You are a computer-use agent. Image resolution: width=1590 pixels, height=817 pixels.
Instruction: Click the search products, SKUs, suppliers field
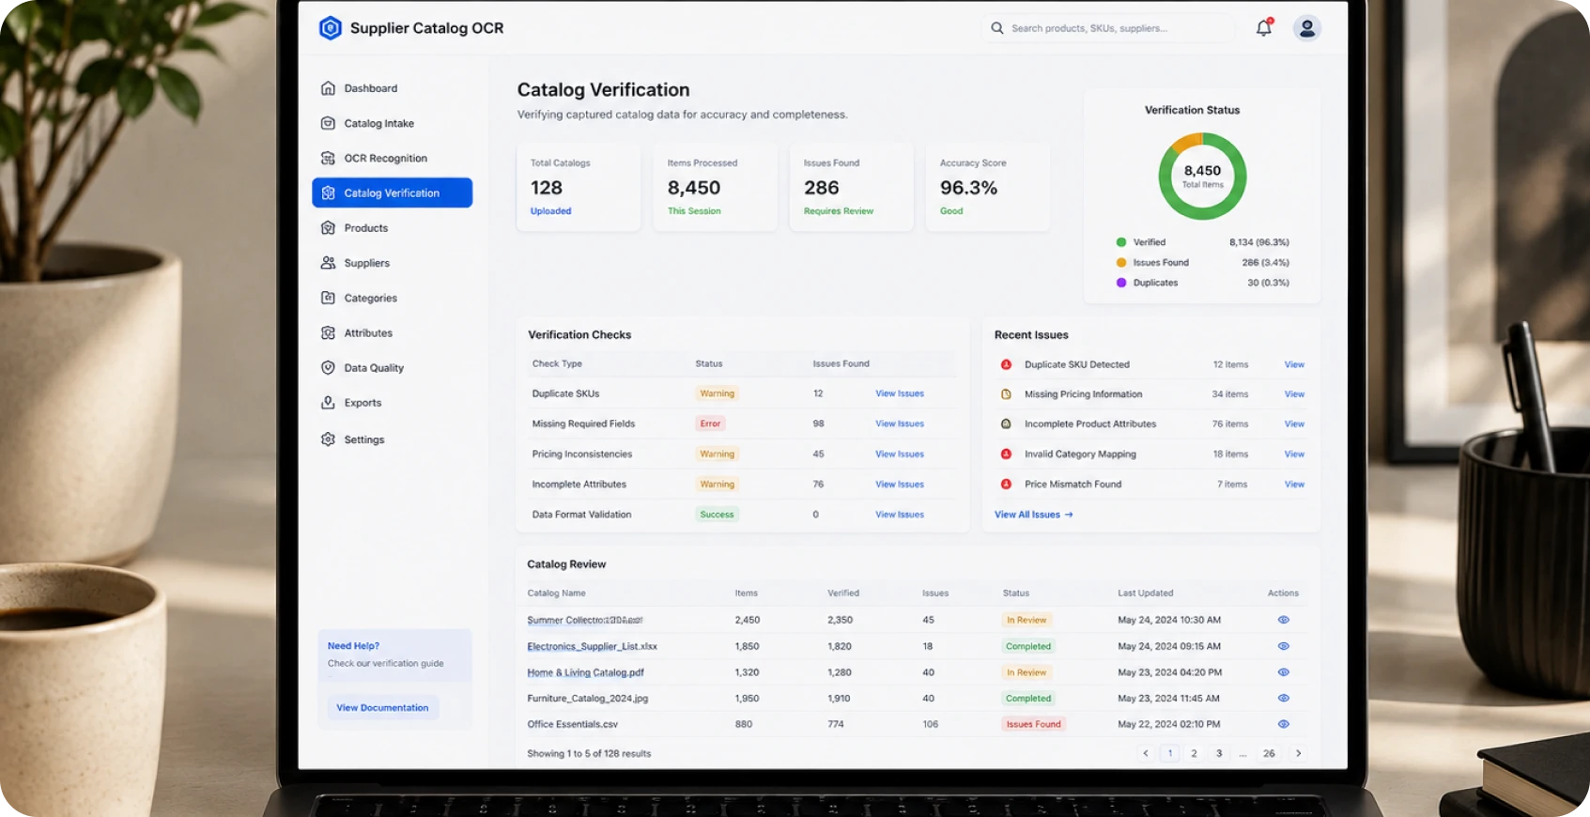(x=1110, y=28)
